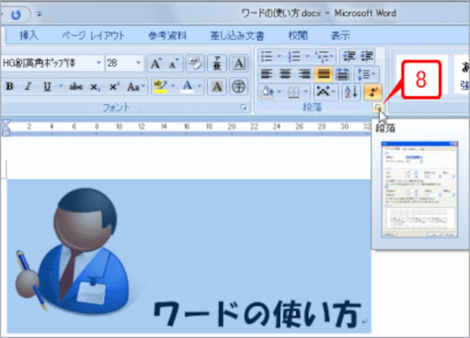Image resolution: width=470 pixels, height=338 pixels.
Task: Open the 表示 (View) tab
Action: coord(340,36)
